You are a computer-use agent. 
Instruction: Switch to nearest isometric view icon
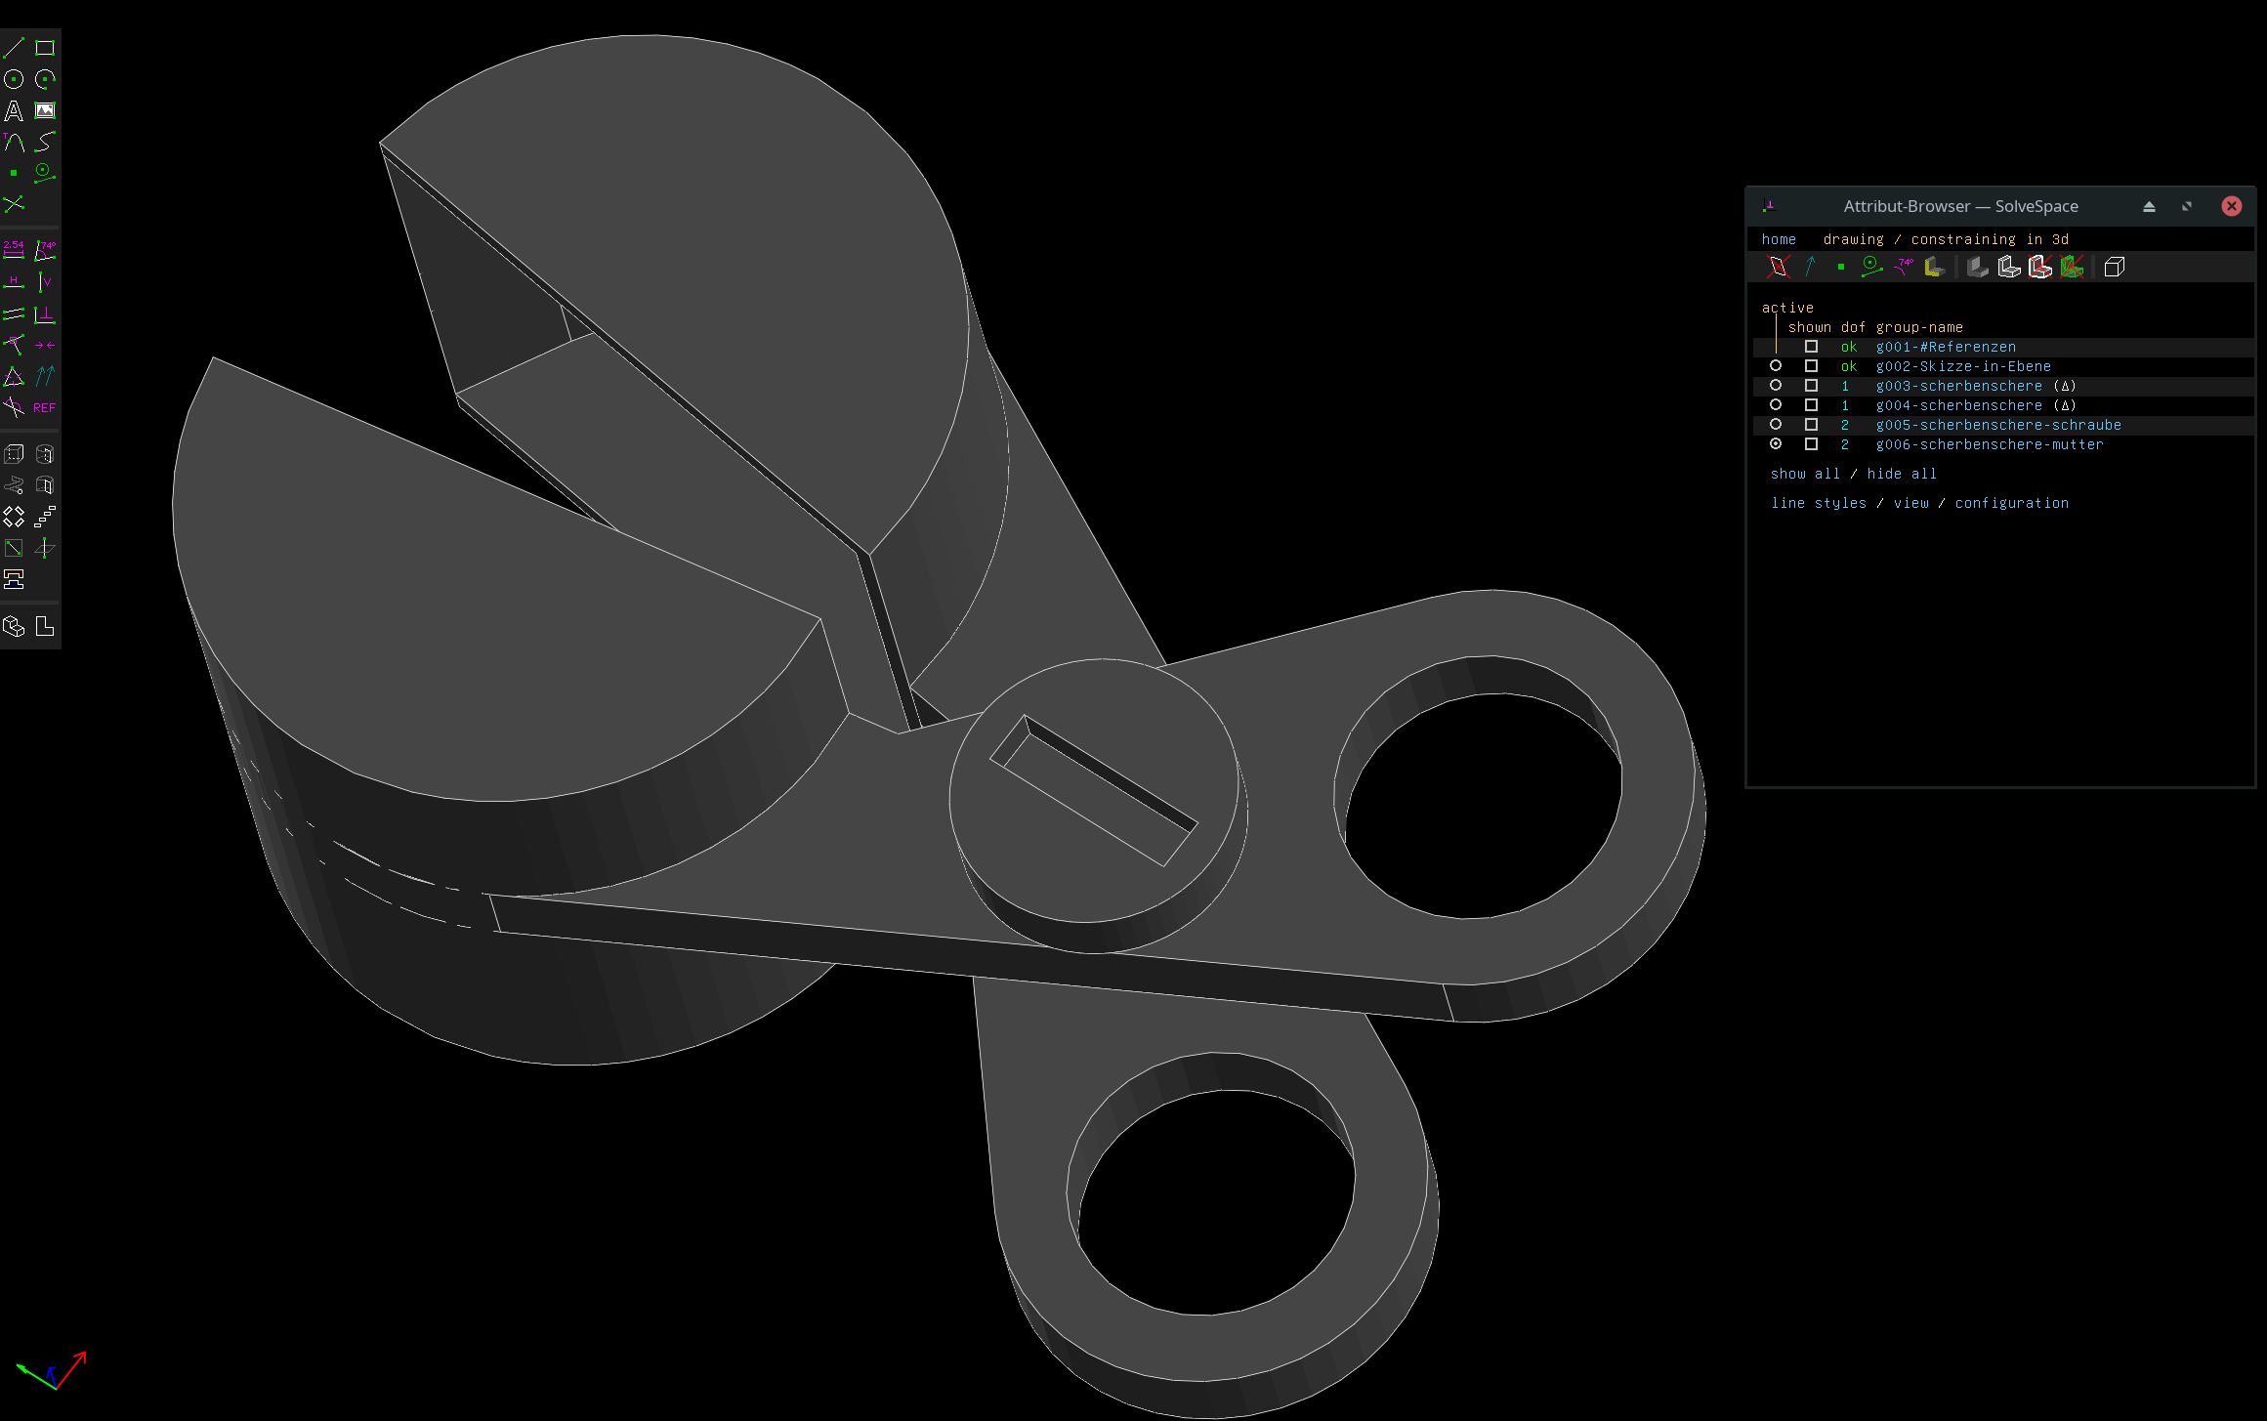click(14, 626)
